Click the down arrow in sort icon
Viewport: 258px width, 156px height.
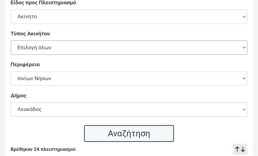[x=243, y=149]
